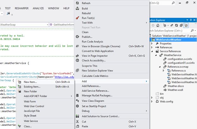This screenshot has width=197, height=129.
Task: Expand the Web.config node
Action: [152, 101]
